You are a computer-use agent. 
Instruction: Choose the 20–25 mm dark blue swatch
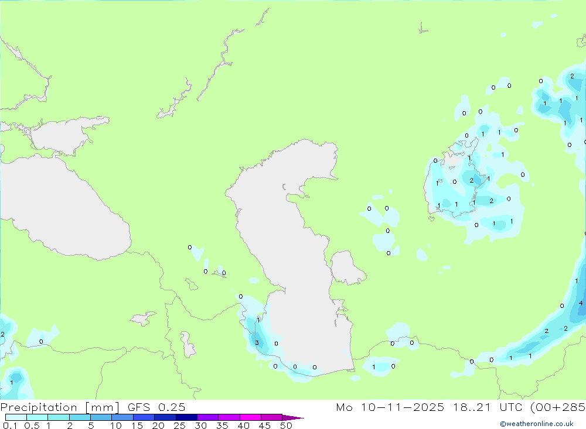tap(165, 417)
